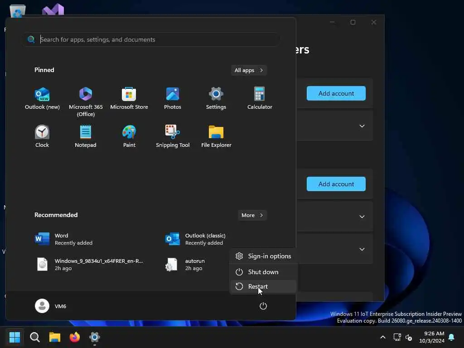Viewport: 464px width, 348px height.
Task: Open the clock showing 9:26 AM
Action: point(432,337)
